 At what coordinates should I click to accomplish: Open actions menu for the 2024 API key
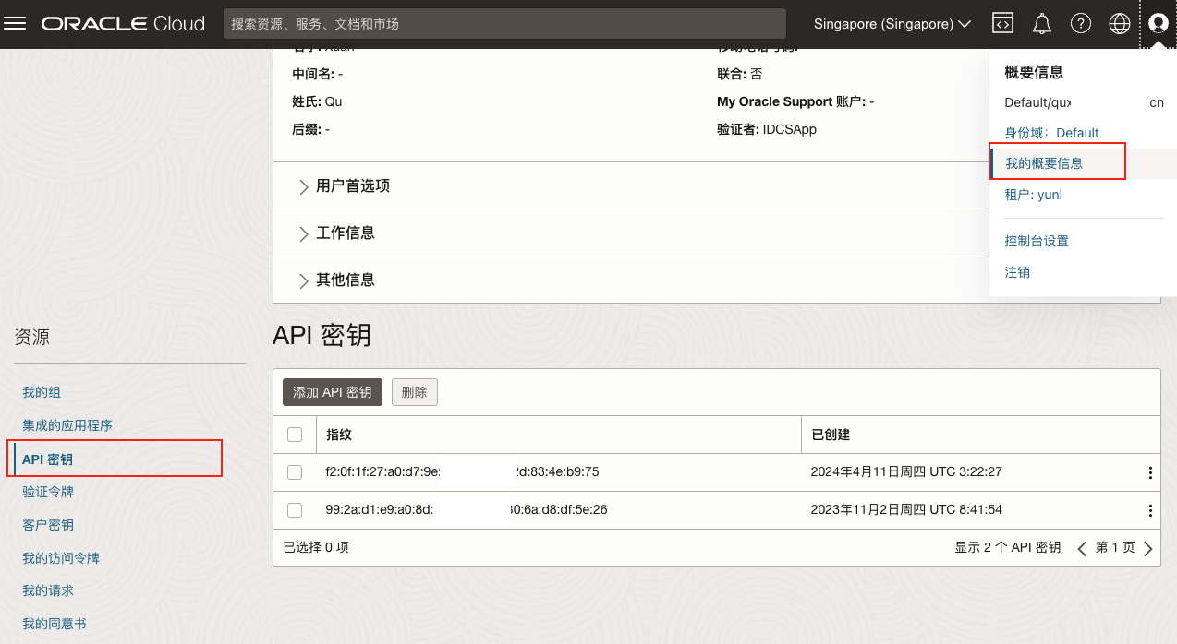[1150, 472]
